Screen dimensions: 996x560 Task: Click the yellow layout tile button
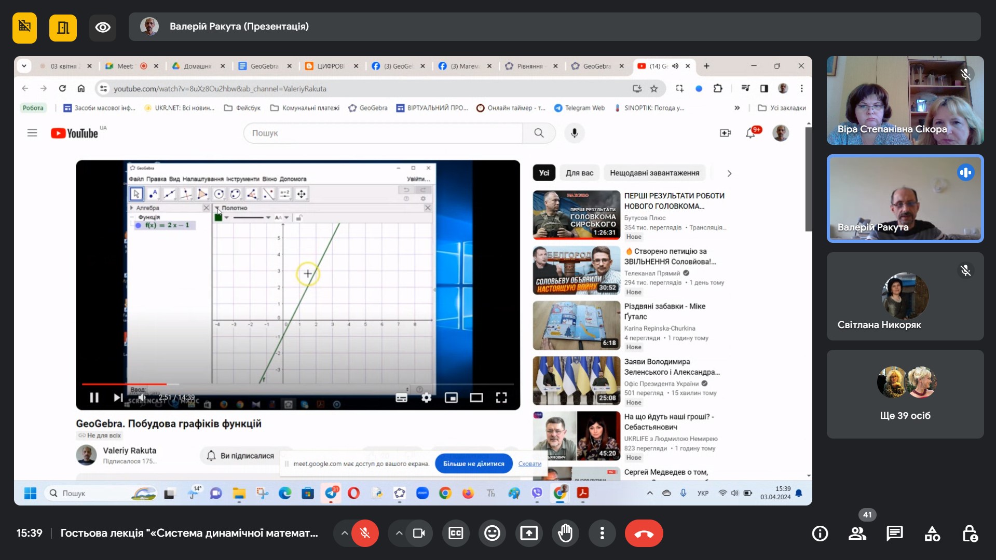point(63,28)
